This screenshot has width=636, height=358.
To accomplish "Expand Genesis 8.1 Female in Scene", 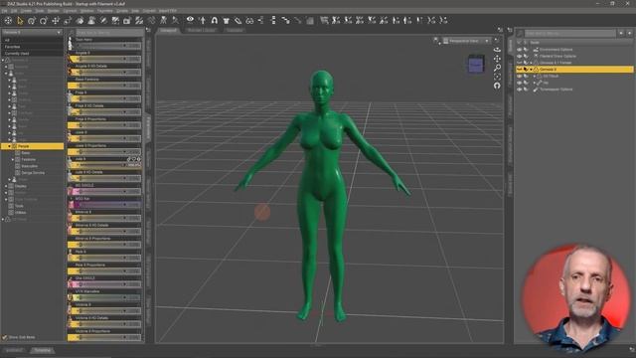I will pyautogui.click(x=531, y=63).
